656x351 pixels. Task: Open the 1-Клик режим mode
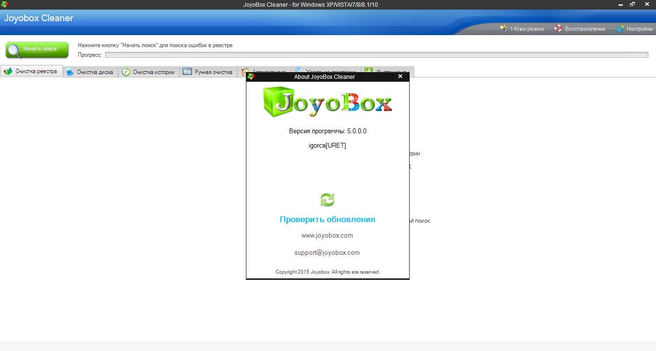[522, 29]
